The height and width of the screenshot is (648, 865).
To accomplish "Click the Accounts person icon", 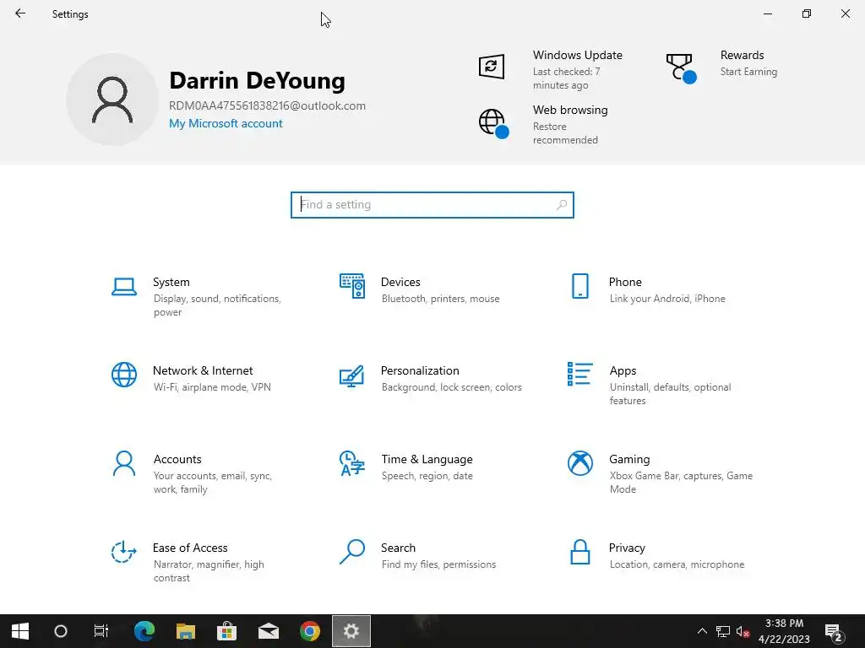I will coord(123,463).
